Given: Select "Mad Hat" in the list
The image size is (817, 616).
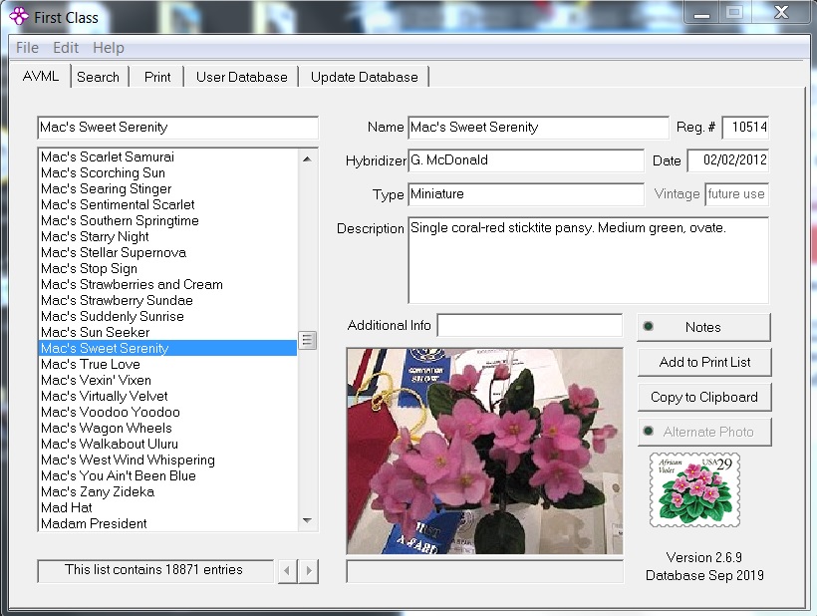Looking at the screenshot, I should coord(167,507).
